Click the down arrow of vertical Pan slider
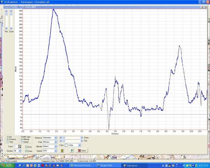The width and height of the screenshot is (210, 168). [6, 28]
